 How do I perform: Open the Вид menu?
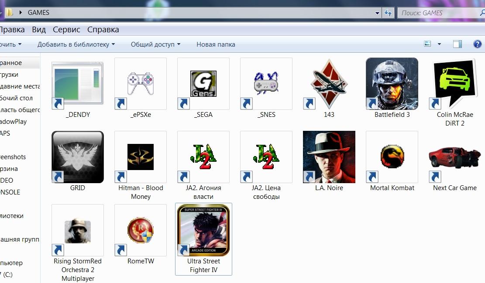[39, 30]
